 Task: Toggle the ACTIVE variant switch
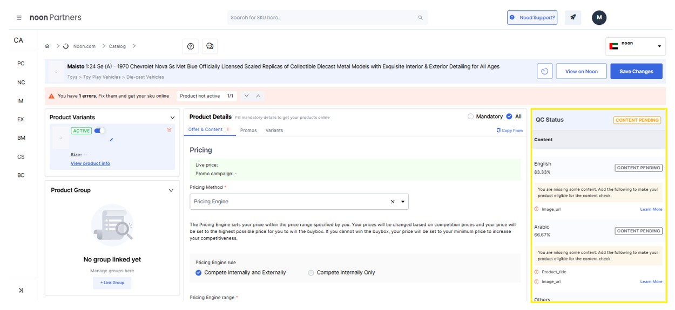pyautogui.click(x=100, y=130)
